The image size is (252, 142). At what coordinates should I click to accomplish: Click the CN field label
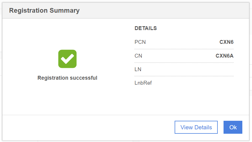(x=138, y=56)
